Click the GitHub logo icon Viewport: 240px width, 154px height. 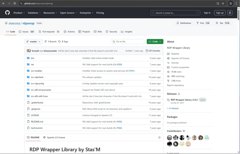[x=7, y=13]
